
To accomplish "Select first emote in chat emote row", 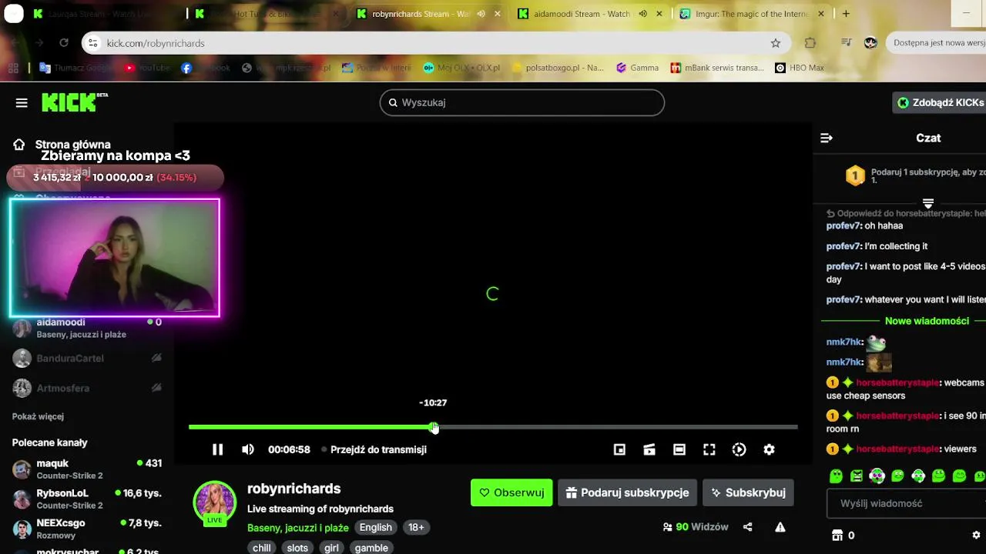I will (836, 476).
